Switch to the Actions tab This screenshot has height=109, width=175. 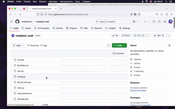pyautogui.click(x=58, y=28)
